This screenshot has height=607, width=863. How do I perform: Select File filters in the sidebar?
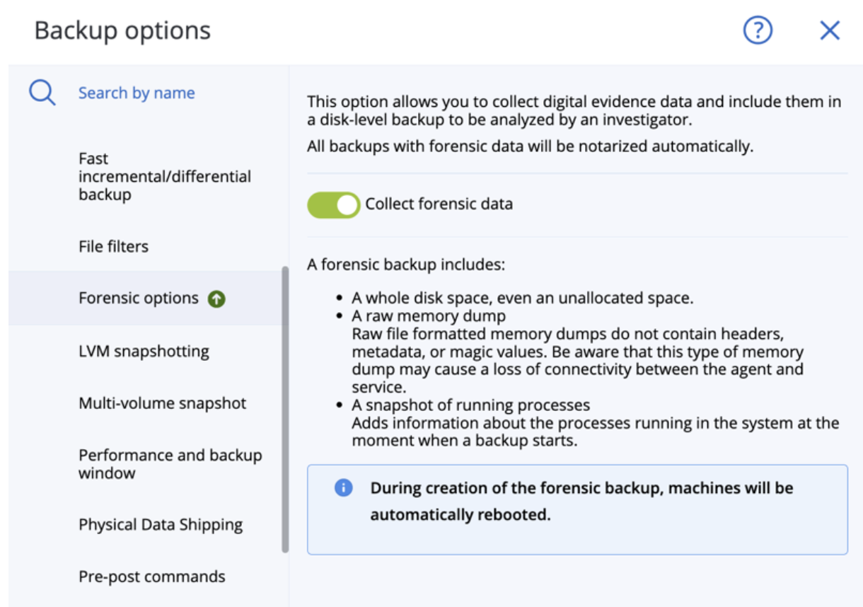coord(114,246)
